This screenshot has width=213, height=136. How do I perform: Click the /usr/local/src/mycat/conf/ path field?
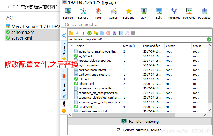click(137, 40)
